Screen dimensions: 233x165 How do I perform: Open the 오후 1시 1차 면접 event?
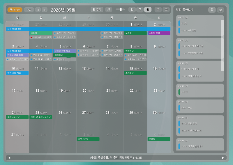[41, 37]
